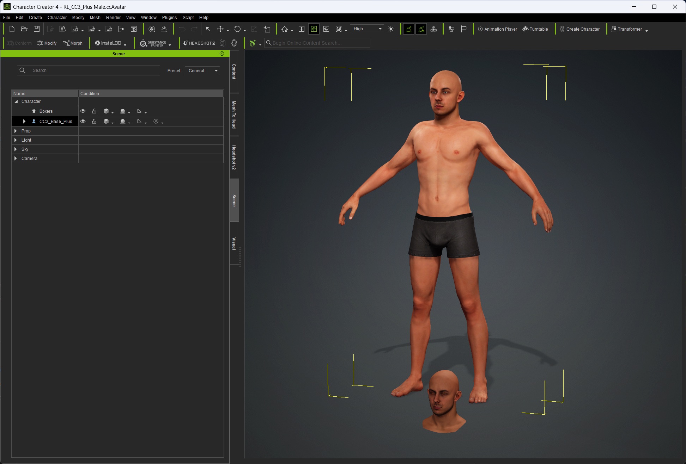Screen dimensions: 686x464
Task: Open a project file with folder icon
Action: click(24, 29)
